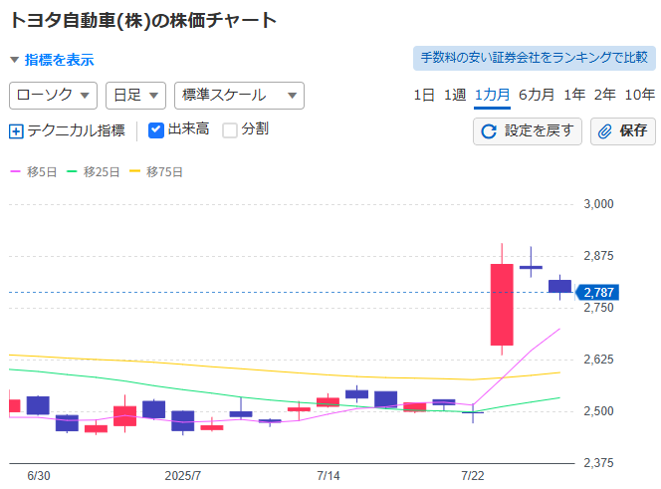Click the 7/14 date axis label
Image resolution: width=661 pixels, height=489 pixels.
328,476
